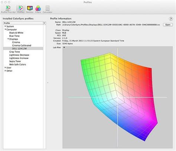The image size is (176, 151).
Task: Click the Class value Display
Action: click(x=66, y=30)
